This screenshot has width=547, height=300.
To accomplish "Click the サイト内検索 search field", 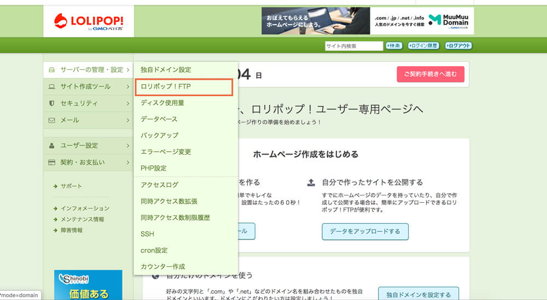I will point(354,46).
